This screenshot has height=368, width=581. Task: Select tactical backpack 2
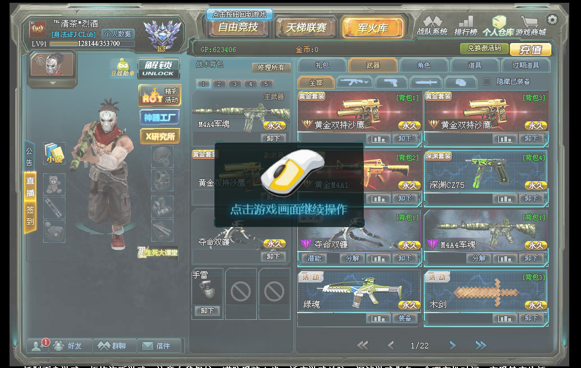[x=219, y=84]
